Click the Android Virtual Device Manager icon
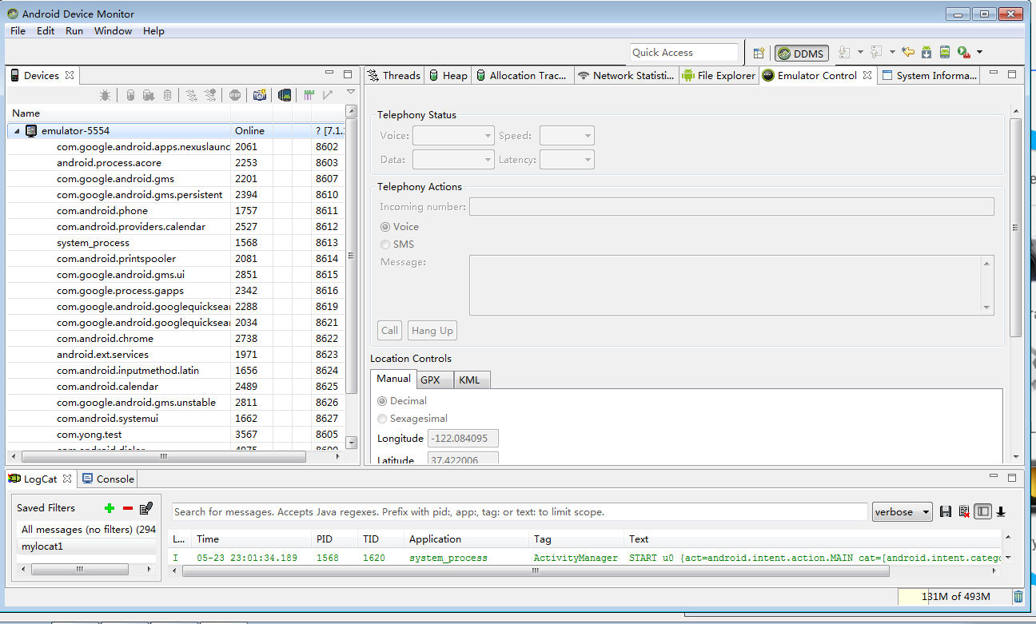Image resolution: width=1036 pixels, height=624 pixels. click(x=945, y=53)
